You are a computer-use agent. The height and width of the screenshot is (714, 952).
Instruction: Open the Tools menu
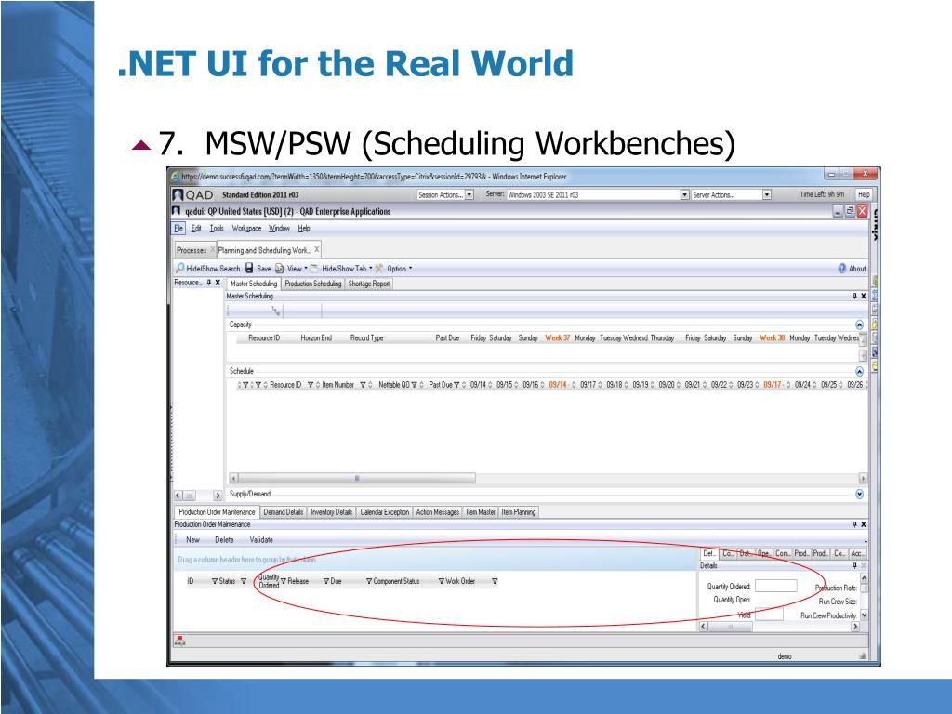pos(217,229)
